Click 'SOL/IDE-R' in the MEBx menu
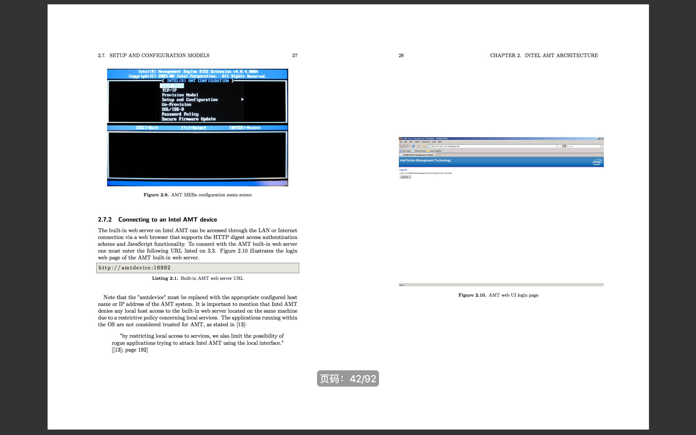 tap(173, 109)
